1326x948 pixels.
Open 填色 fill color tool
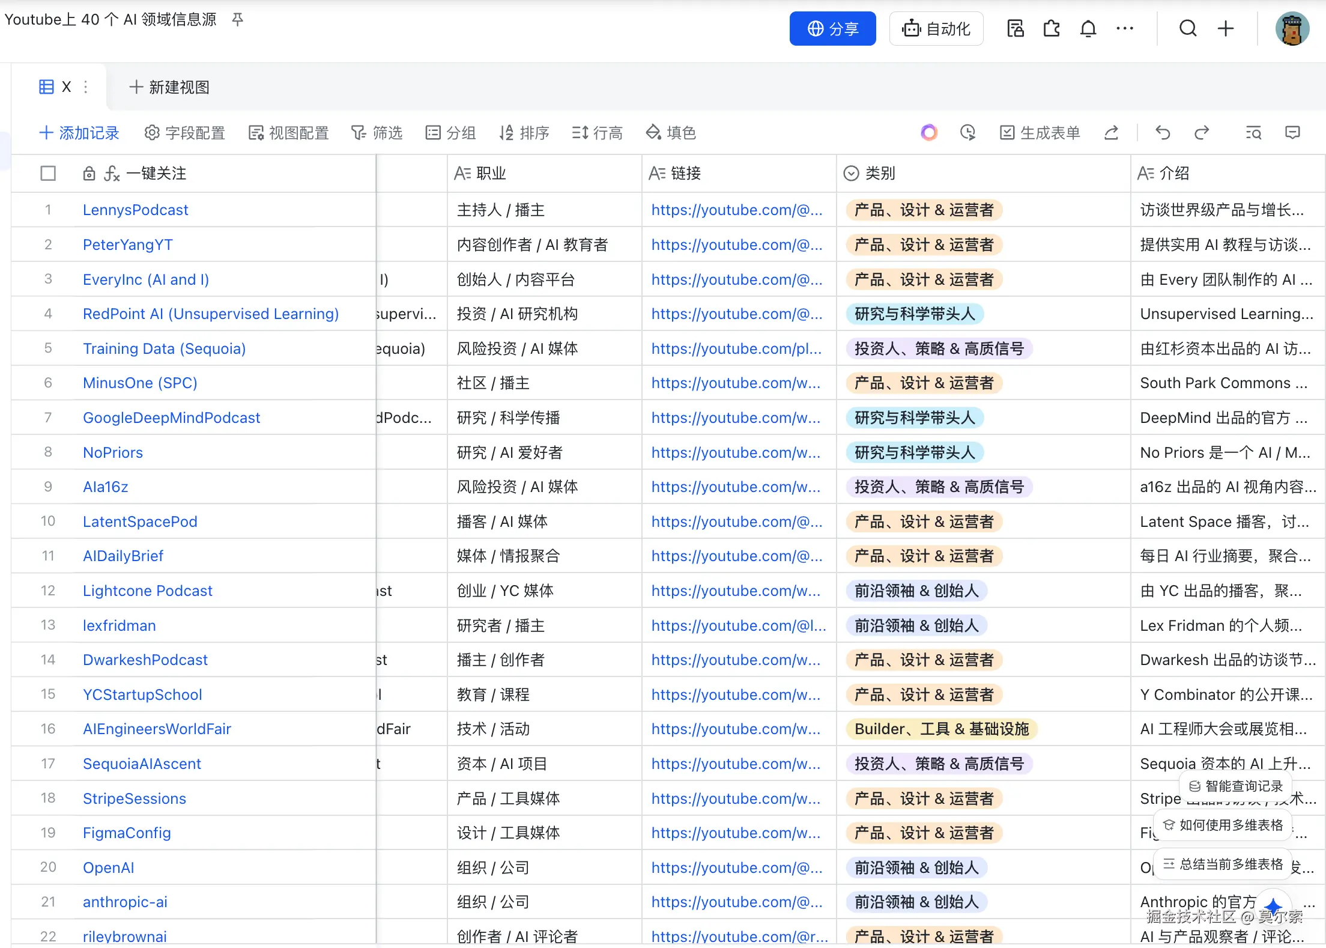point(670,133)
